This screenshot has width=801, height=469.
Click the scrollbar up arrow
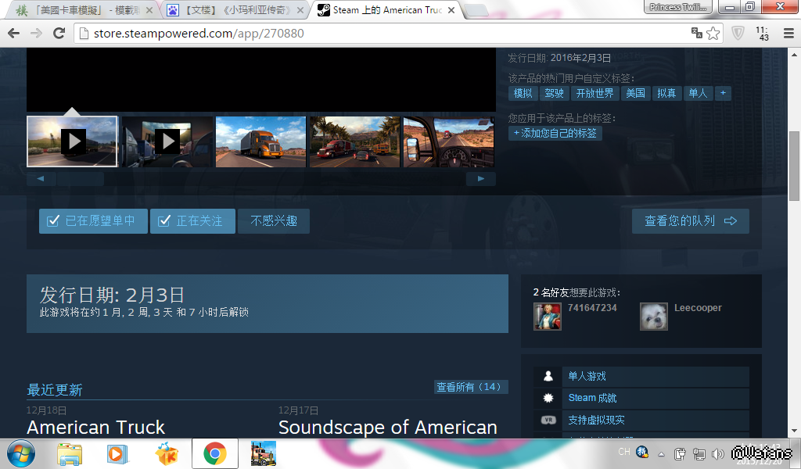click(795, 54)
